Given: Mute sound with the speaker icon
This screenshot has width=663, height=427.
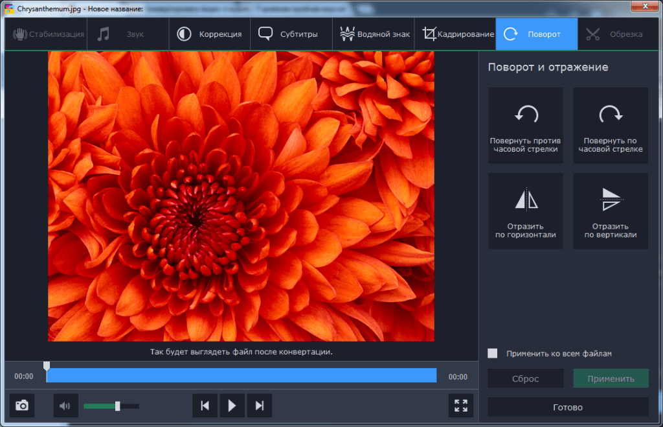Looking at the screenshot, I should (x=65, y=406).
